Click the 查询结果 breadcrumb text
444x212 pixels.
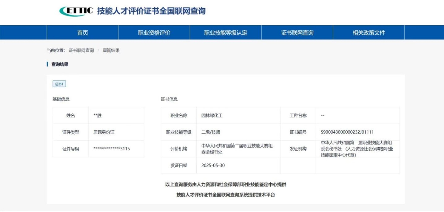tap(111, 50)
